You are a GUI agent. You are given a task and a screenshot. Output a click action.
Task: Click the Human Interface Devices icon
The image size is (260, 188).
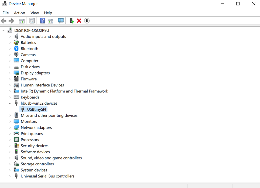(x=16, y=85)
